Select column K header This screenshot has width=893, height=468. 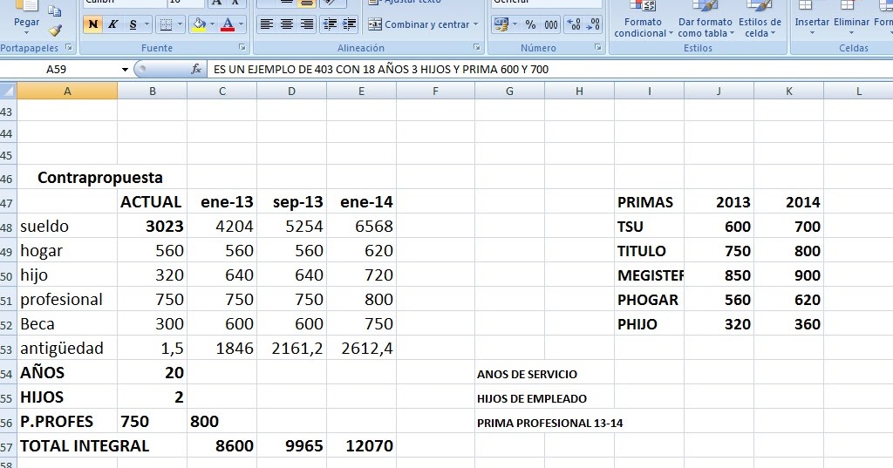pyautogui.click(x=788, y=92)
